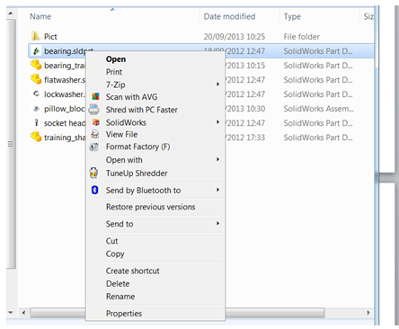Click the File folder type cell
The image size is (399, 329).
301,37
